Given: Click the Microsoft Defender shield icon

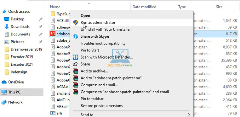Looking at the screenshot, I should point(76,57).
